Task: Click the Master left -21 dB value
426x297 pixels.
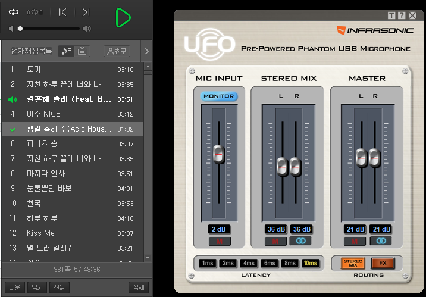Action: click(355, 229)
